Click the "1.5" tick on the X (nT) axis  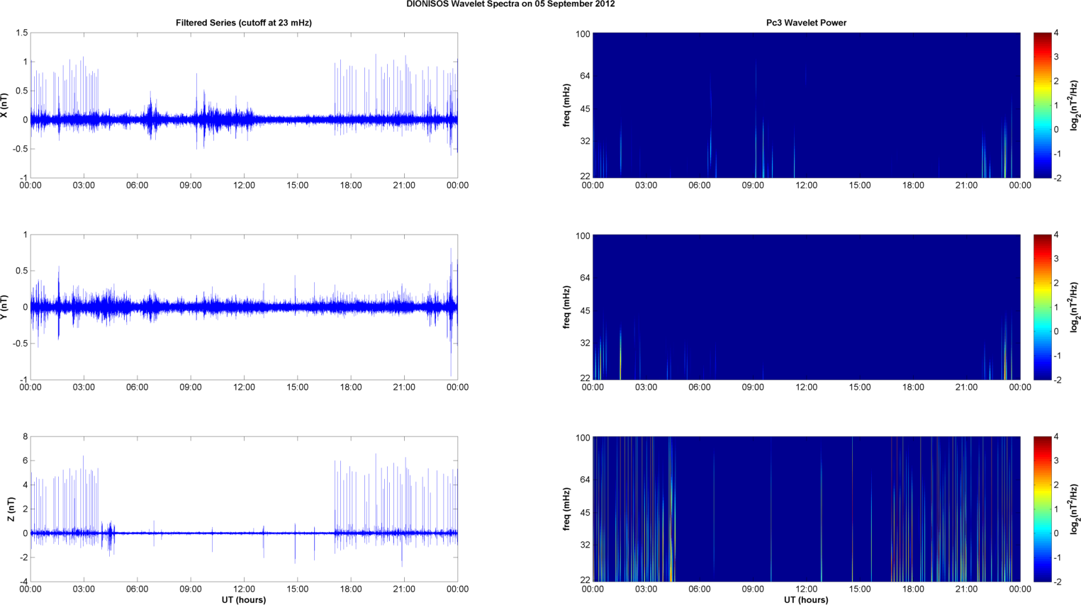(x=21, y=33)
